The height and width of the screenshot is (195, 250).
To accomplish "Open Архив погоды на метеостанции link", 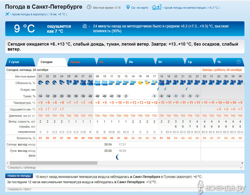I will 192,8.
